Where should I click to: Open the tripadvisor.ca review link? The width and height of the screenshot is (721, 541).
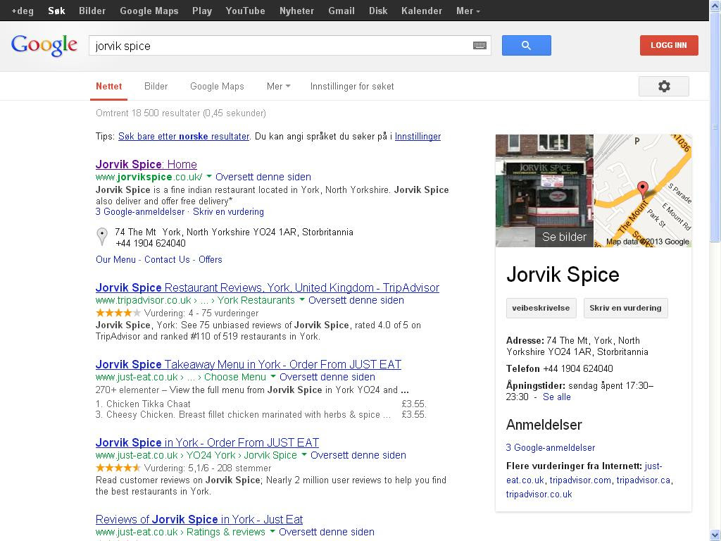pos(644,480)
